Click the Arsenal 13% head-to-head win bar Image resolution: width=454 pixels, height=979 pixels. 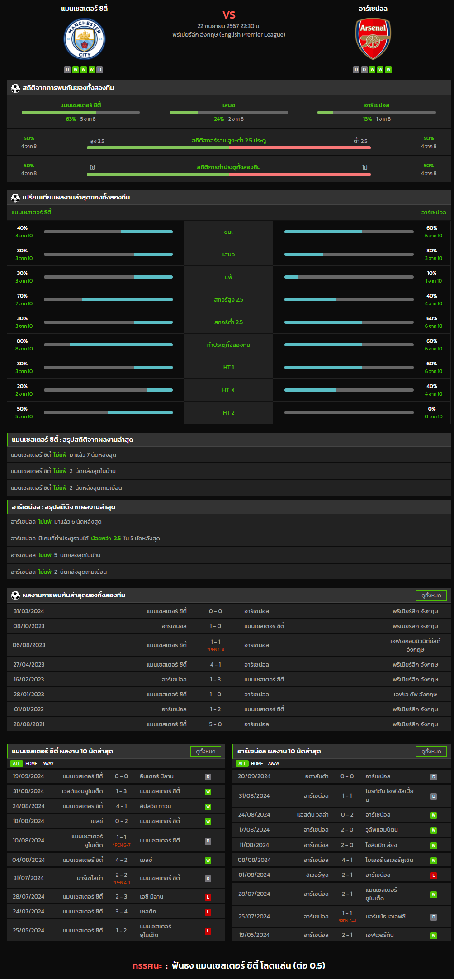tap(377, 112)
